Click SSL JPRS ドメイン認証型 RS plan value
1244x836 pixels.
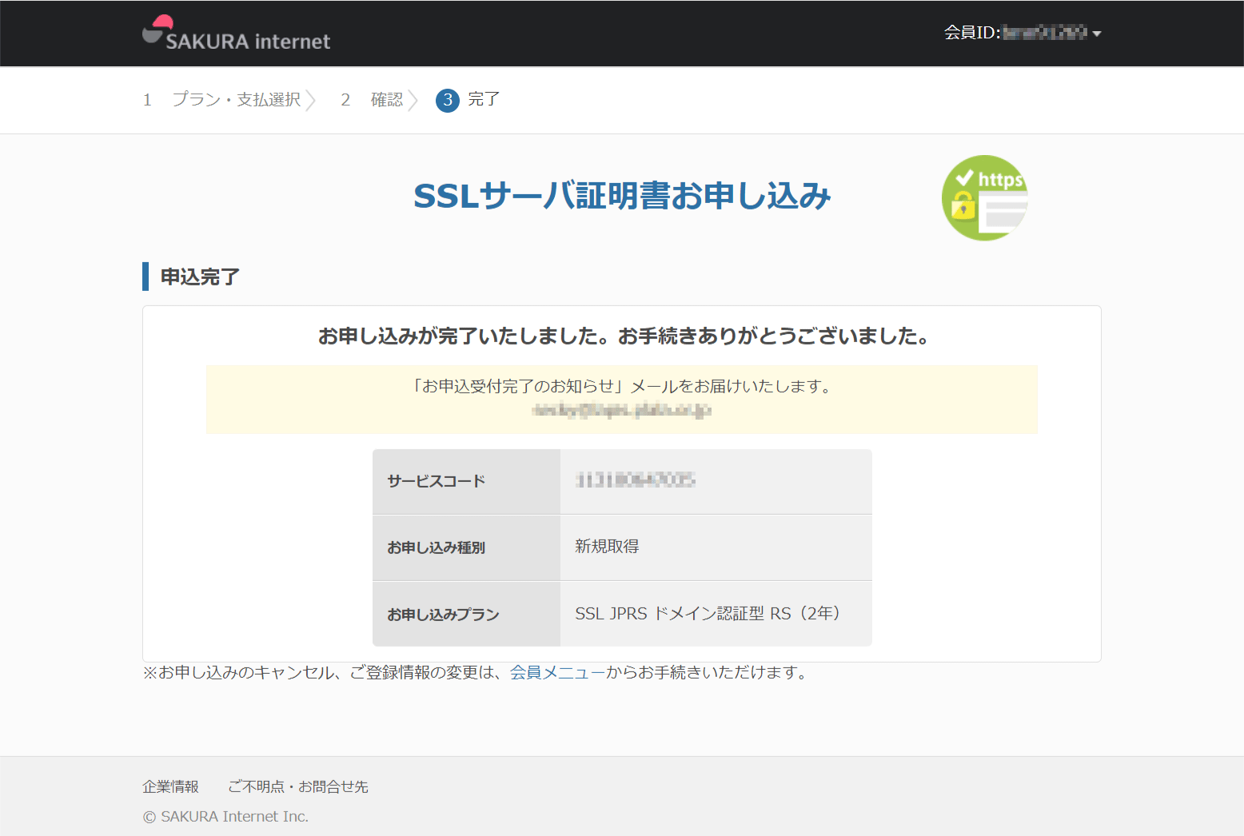coord(716,614)
